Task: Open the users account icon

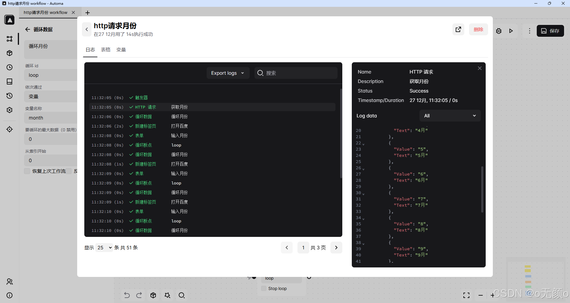Action: pos(9,282)
